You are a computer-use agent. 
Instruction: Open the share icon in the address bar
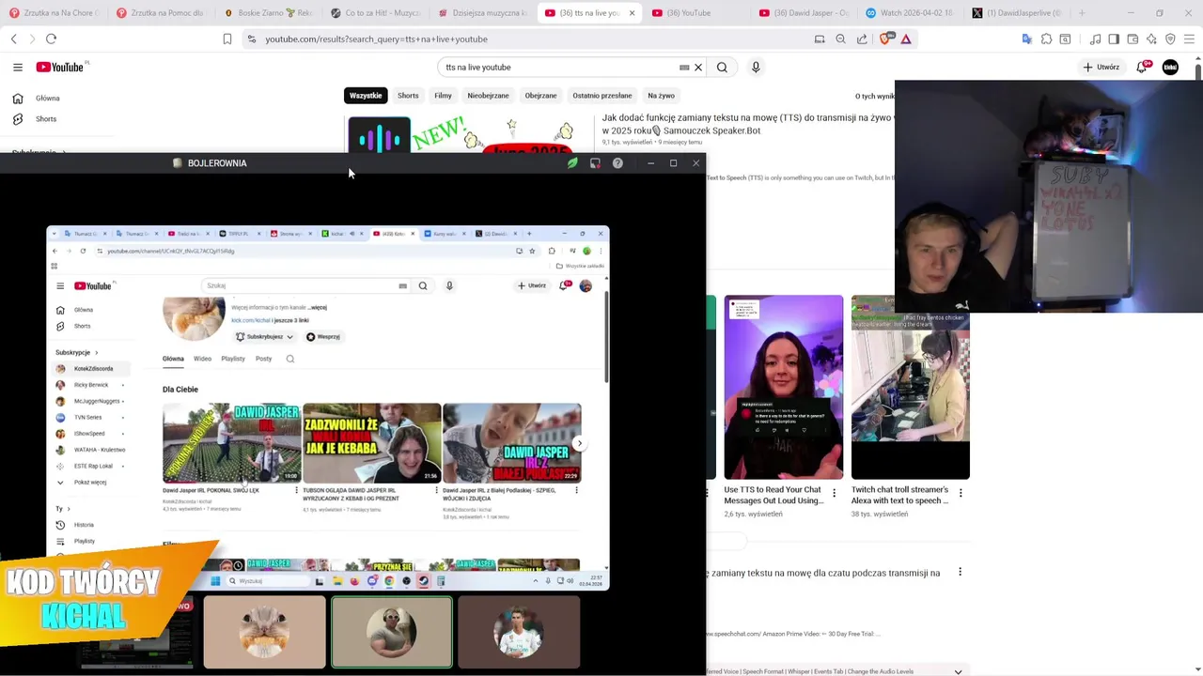click(862, 38)
